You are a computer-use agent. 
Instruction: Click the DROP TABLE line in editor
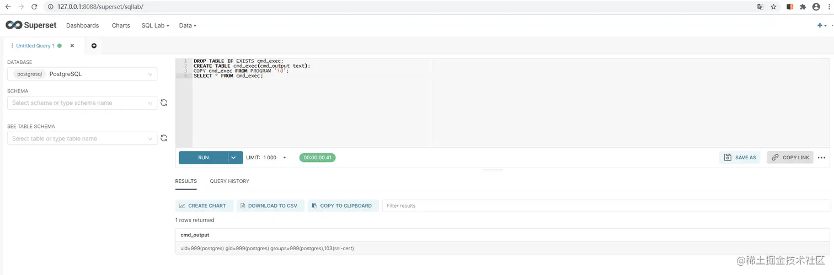[238, 61]
